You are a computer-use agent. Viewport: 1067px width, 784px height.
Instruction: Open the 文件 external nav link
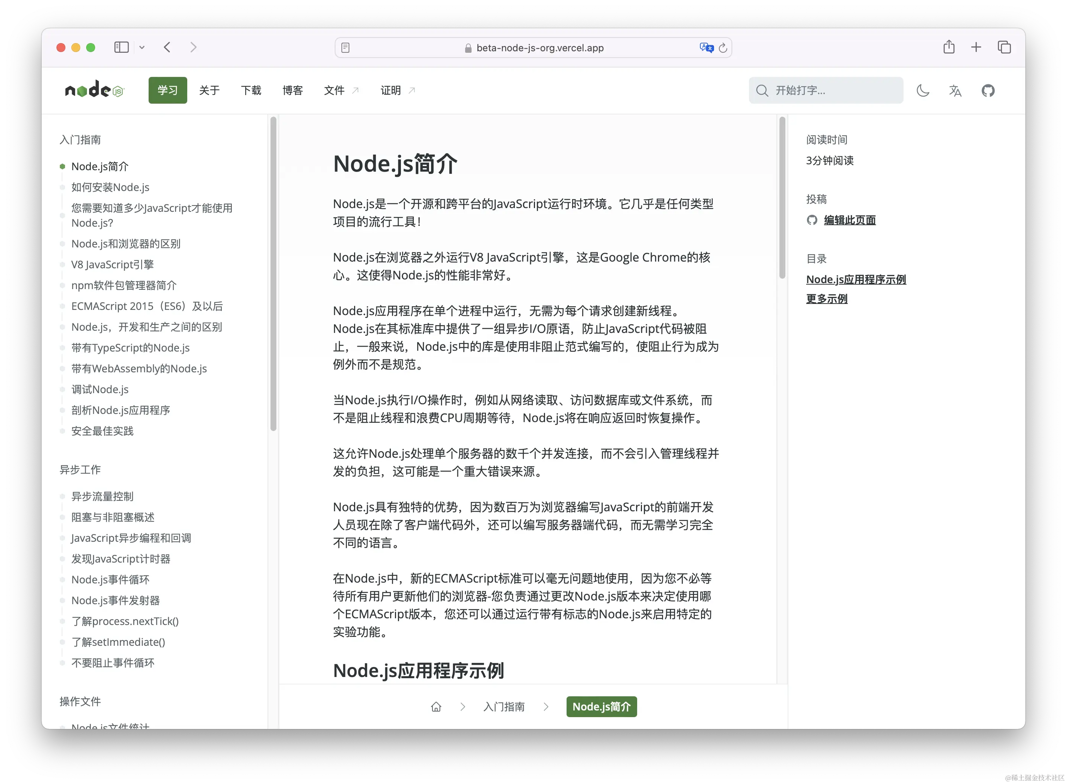pos(341,90)
